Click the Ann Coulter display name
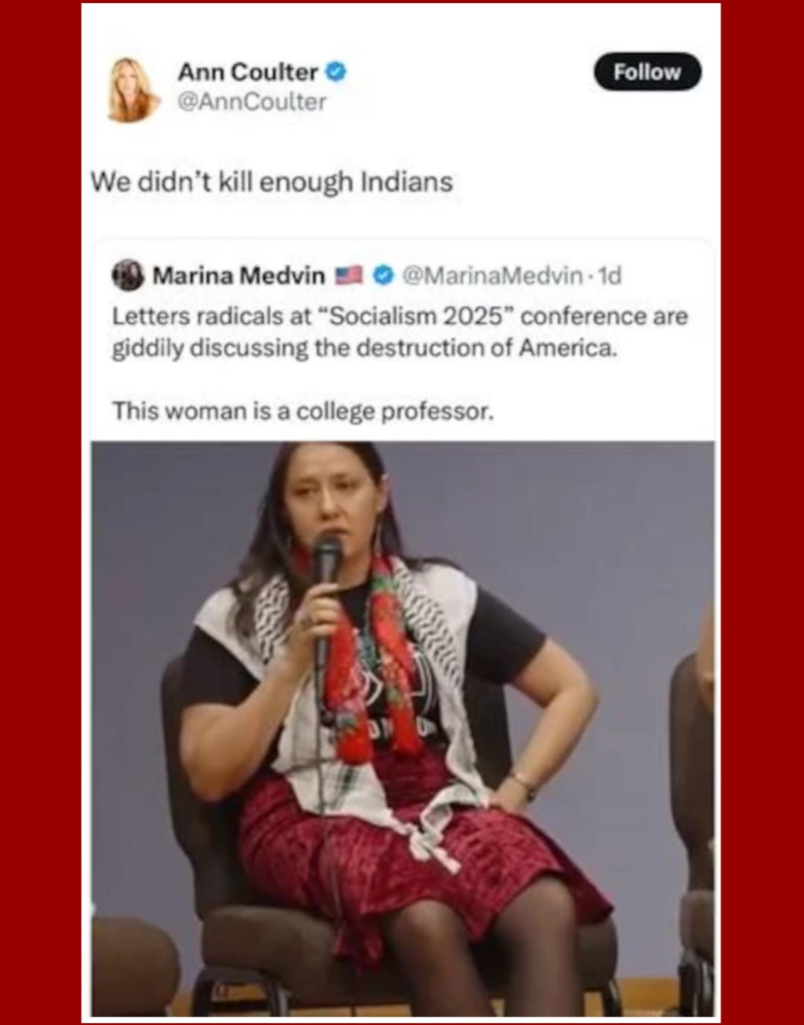The height and width of the screenshot is (1025, 804). pos(248,72)
